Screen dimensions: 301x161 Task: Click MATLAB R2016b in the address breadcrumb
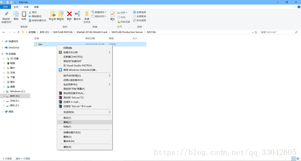point(63,32)
